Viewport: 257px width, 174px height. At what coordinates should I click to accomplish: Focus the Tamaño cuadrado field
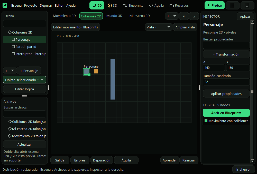tap(226, 82)
